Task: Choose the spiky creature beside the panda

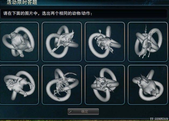Action: click(62, 42)
